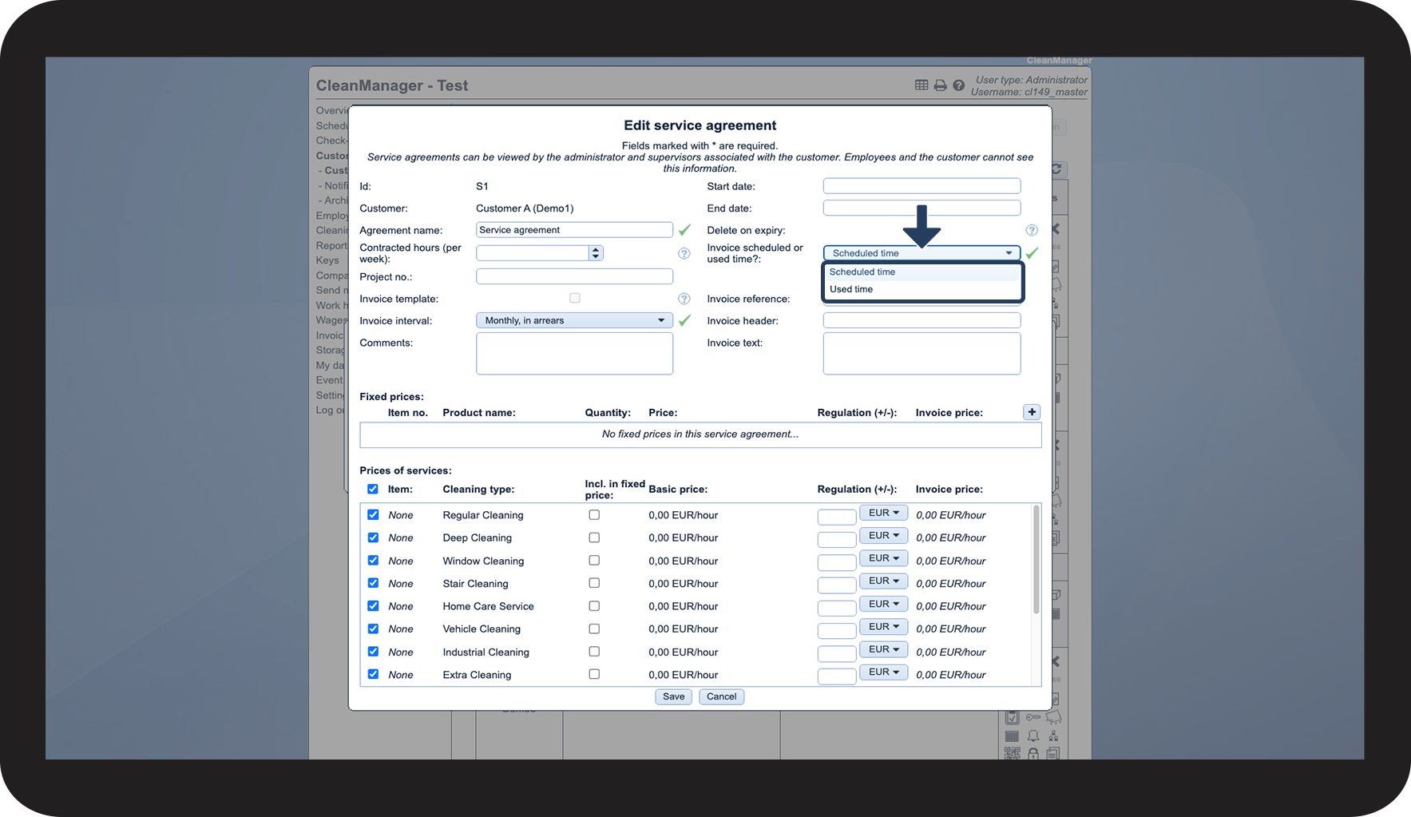This screenshot has width=1411, height=817.
Task: Uncheck the Window Cleaning item checkbox
Action: [x=373, y=561]
